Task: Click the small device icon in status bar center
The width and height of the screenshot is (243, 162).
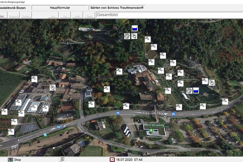Action: pos(62,159)
